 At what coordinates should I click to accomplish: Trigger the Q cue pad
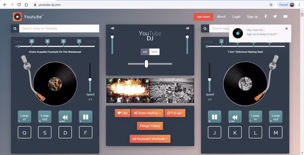click(24, 132)
